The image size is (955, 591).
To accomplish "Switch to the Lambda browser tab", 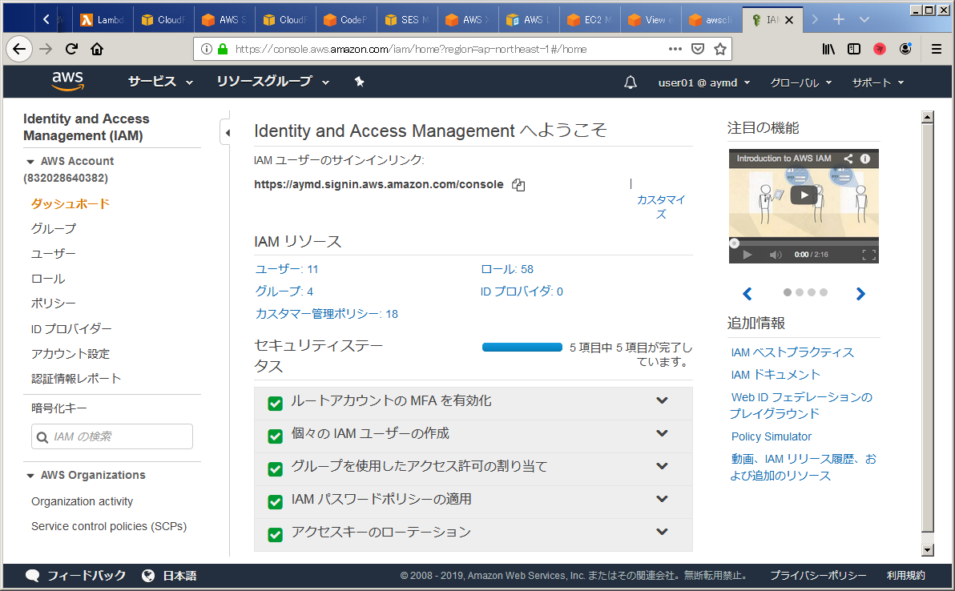I will [x=102, y=19].
